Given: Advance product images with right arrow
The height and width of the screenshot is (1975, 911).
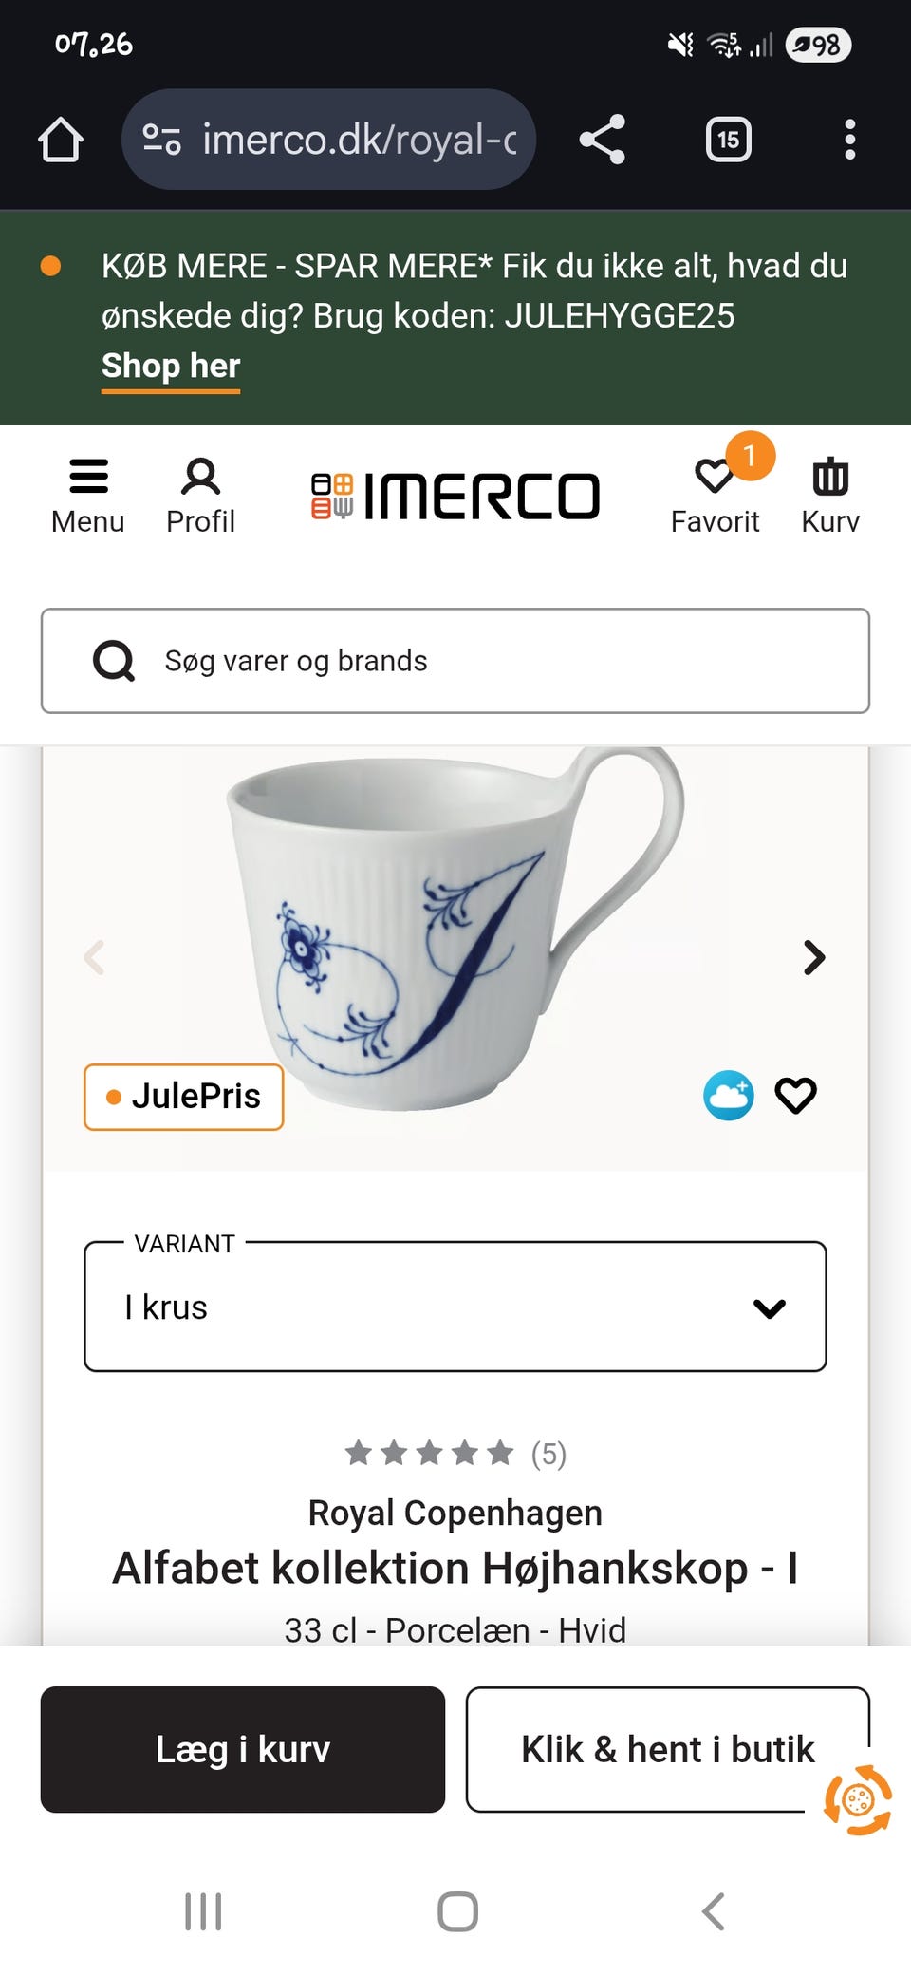Looking at the screenshot, I should click(813, 958).
